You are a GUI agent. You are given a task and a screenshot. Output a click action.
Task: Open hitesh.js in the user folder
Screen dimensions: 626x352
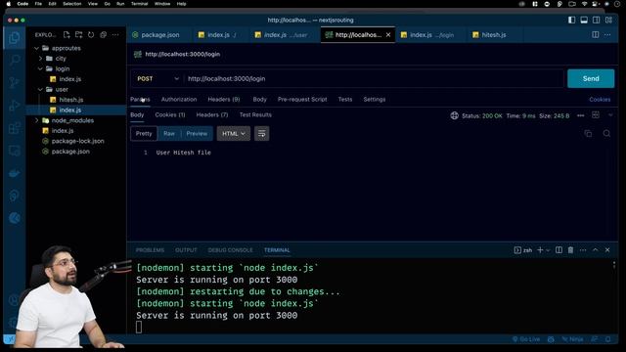pos(71,100)
